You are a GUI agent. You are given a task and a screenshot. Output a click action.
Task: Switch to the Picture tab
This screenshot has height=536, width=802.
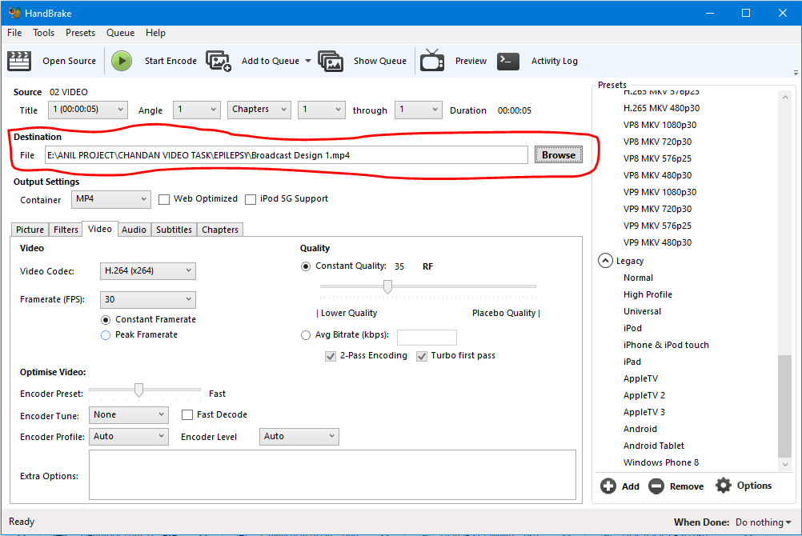click(x=30, y=230)
